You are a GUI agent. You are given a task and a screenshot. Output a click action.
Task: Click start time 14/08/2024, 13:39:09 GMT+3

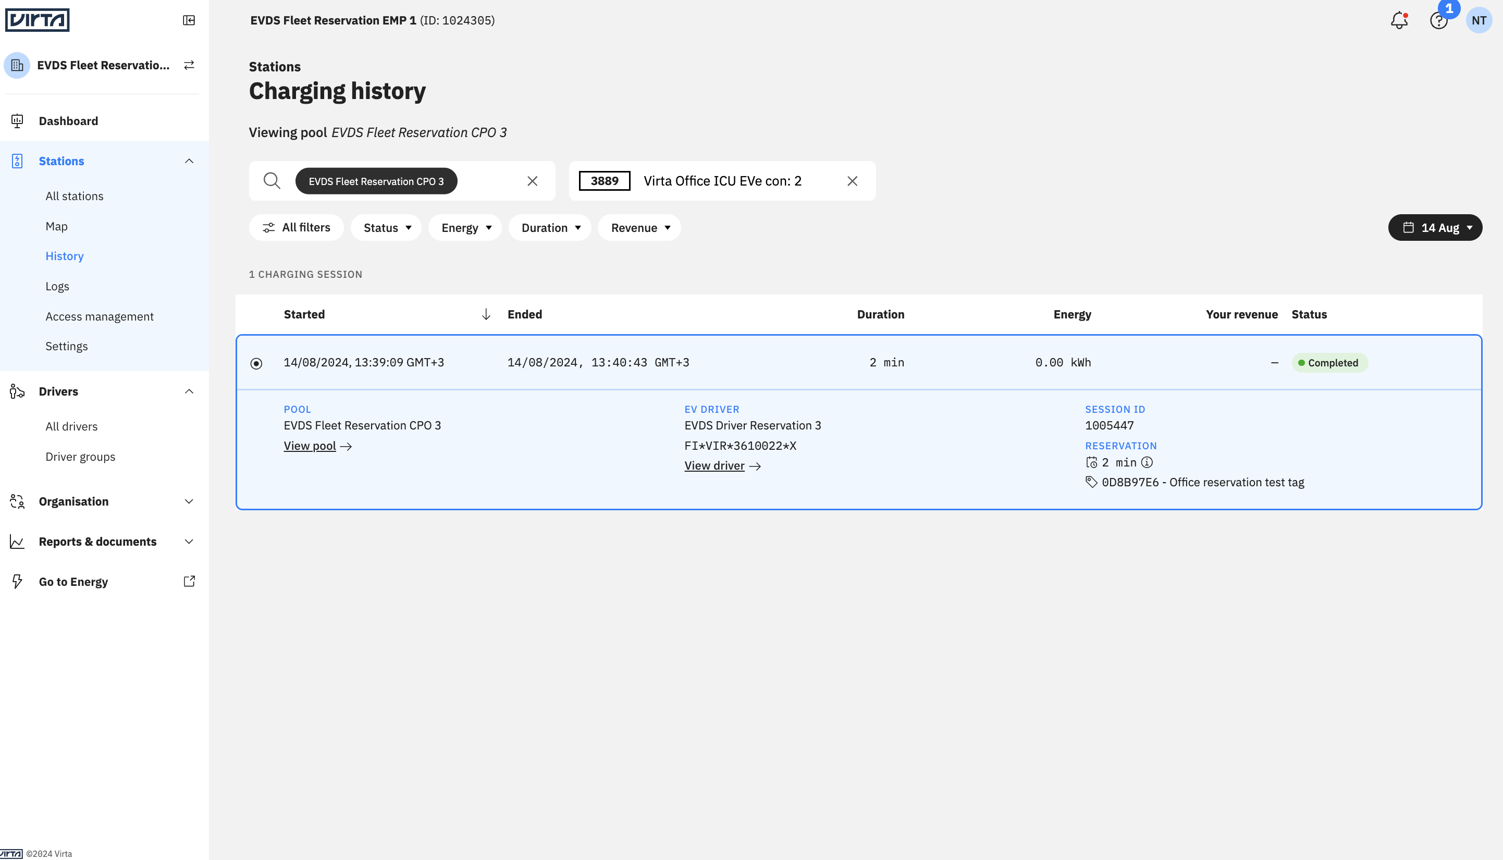(x=364, y=362)
